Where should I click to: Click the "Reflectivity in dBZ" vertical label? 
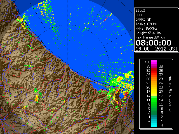pos(170,94)
